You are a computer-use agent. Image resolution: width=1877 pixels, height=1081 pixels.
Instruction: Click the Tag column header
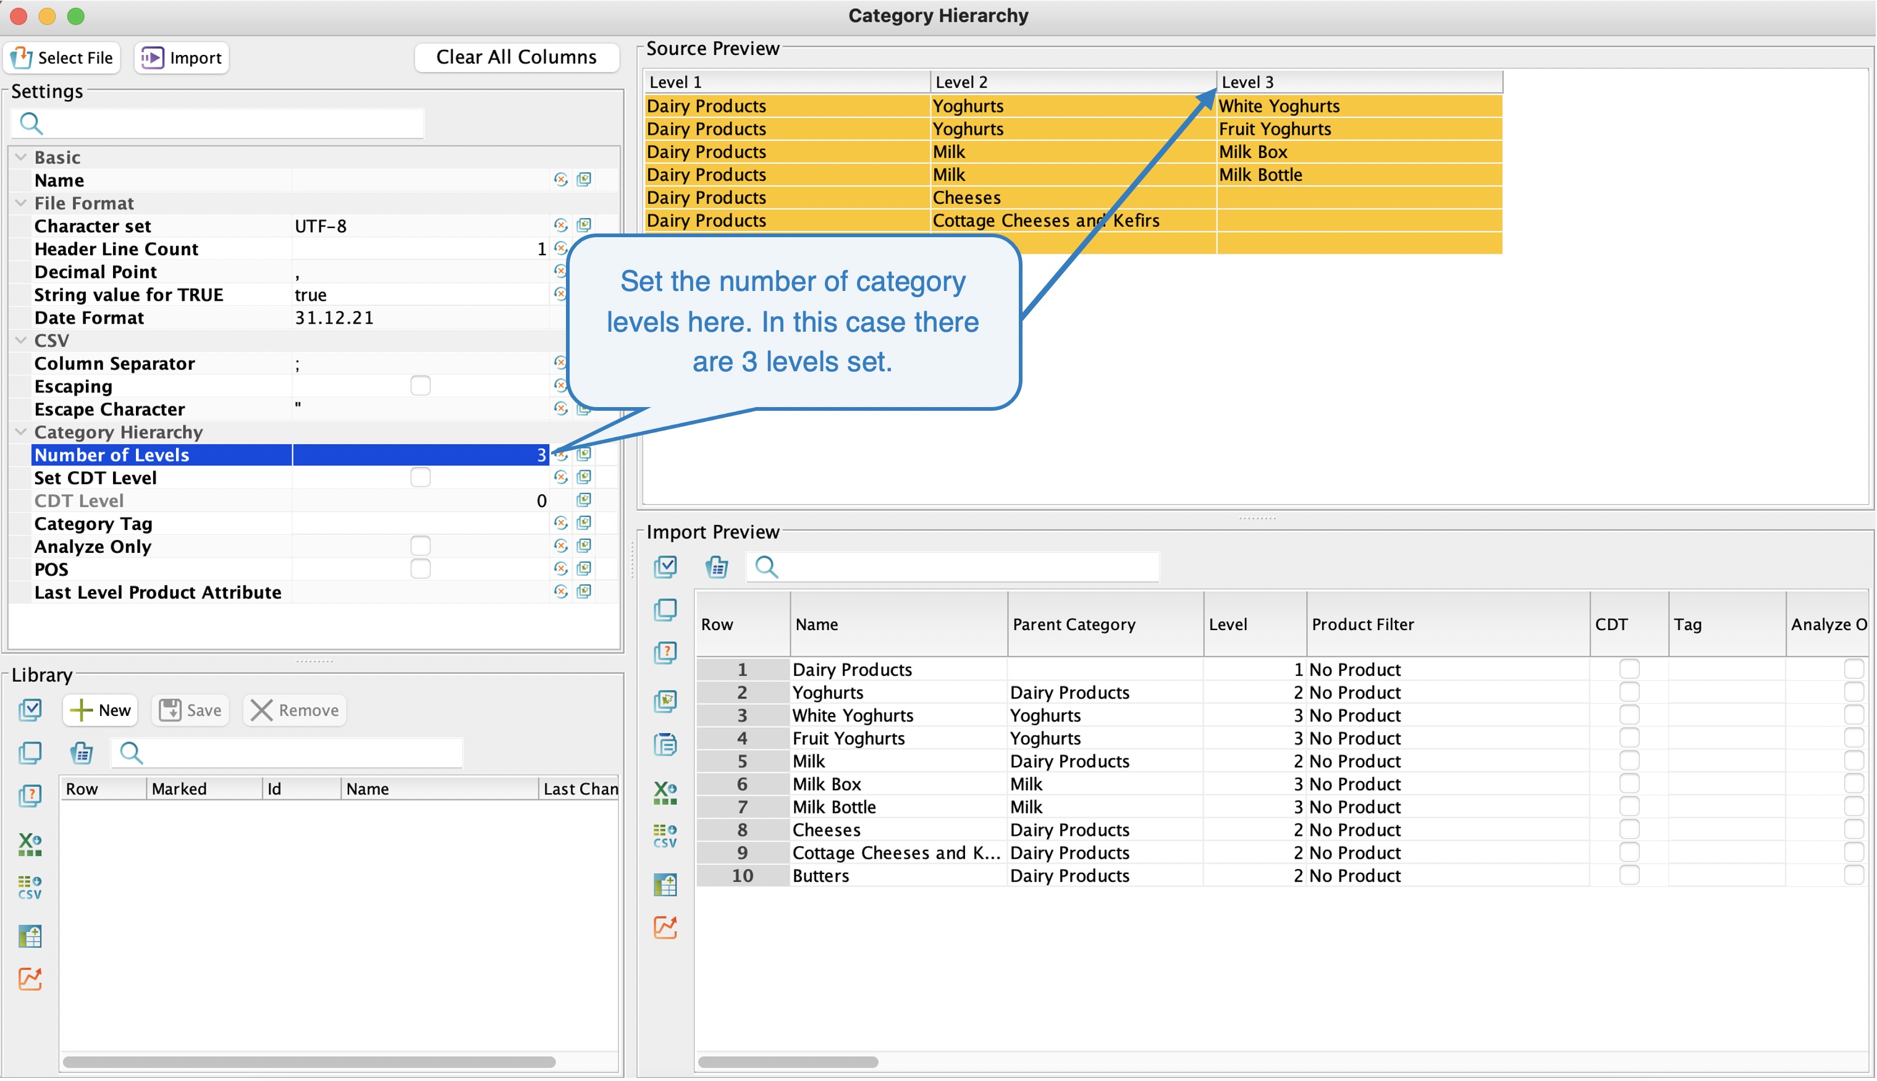point(1727,625)
